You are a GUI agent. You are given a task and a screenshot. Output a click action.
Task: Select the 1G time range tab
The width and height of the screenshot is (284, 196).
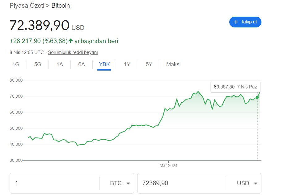pos(16,64)
